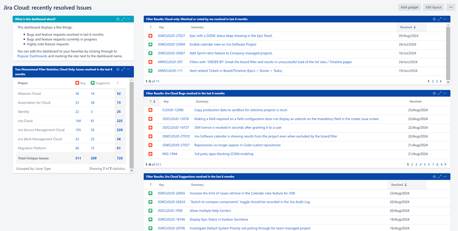The image size is (458, 231).
Task: Open the more menu of 'What is this dashboard about?' gadget
Action: pos(128,19)
